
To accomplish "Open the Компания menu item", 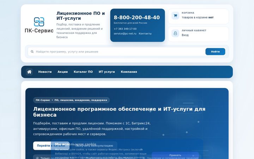I will 129,72.
